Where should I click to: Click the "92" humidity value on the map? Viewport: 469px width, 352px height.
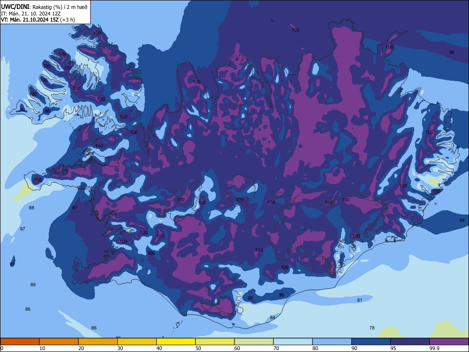[x=23, y=110]
